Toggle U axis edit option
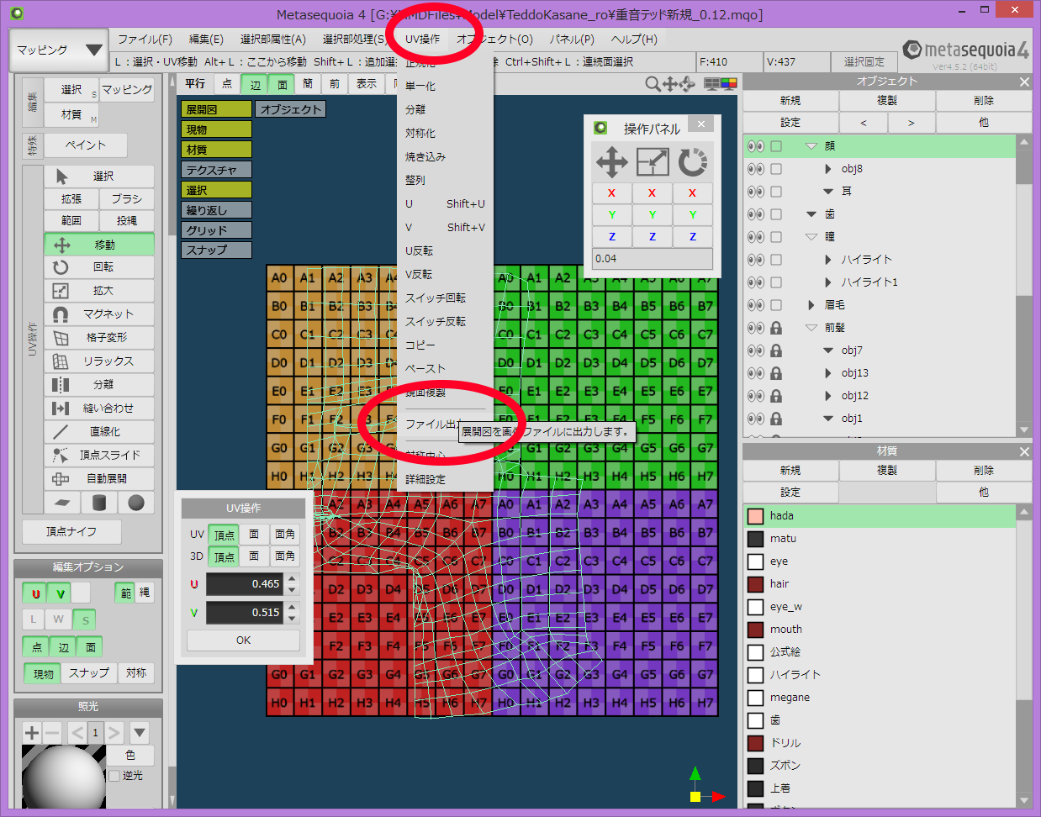 [34, 593]
